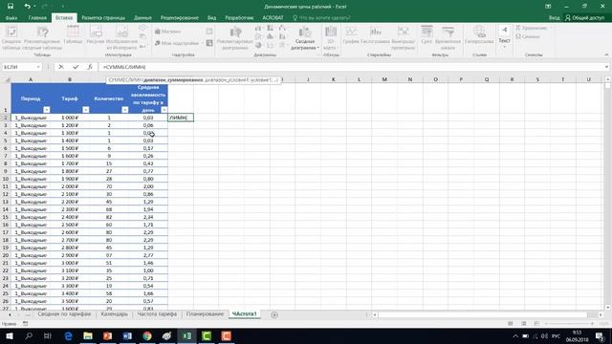
Task: Click the 'Что вы хотите сделать?' search box
Action: (x=321, y=18)
